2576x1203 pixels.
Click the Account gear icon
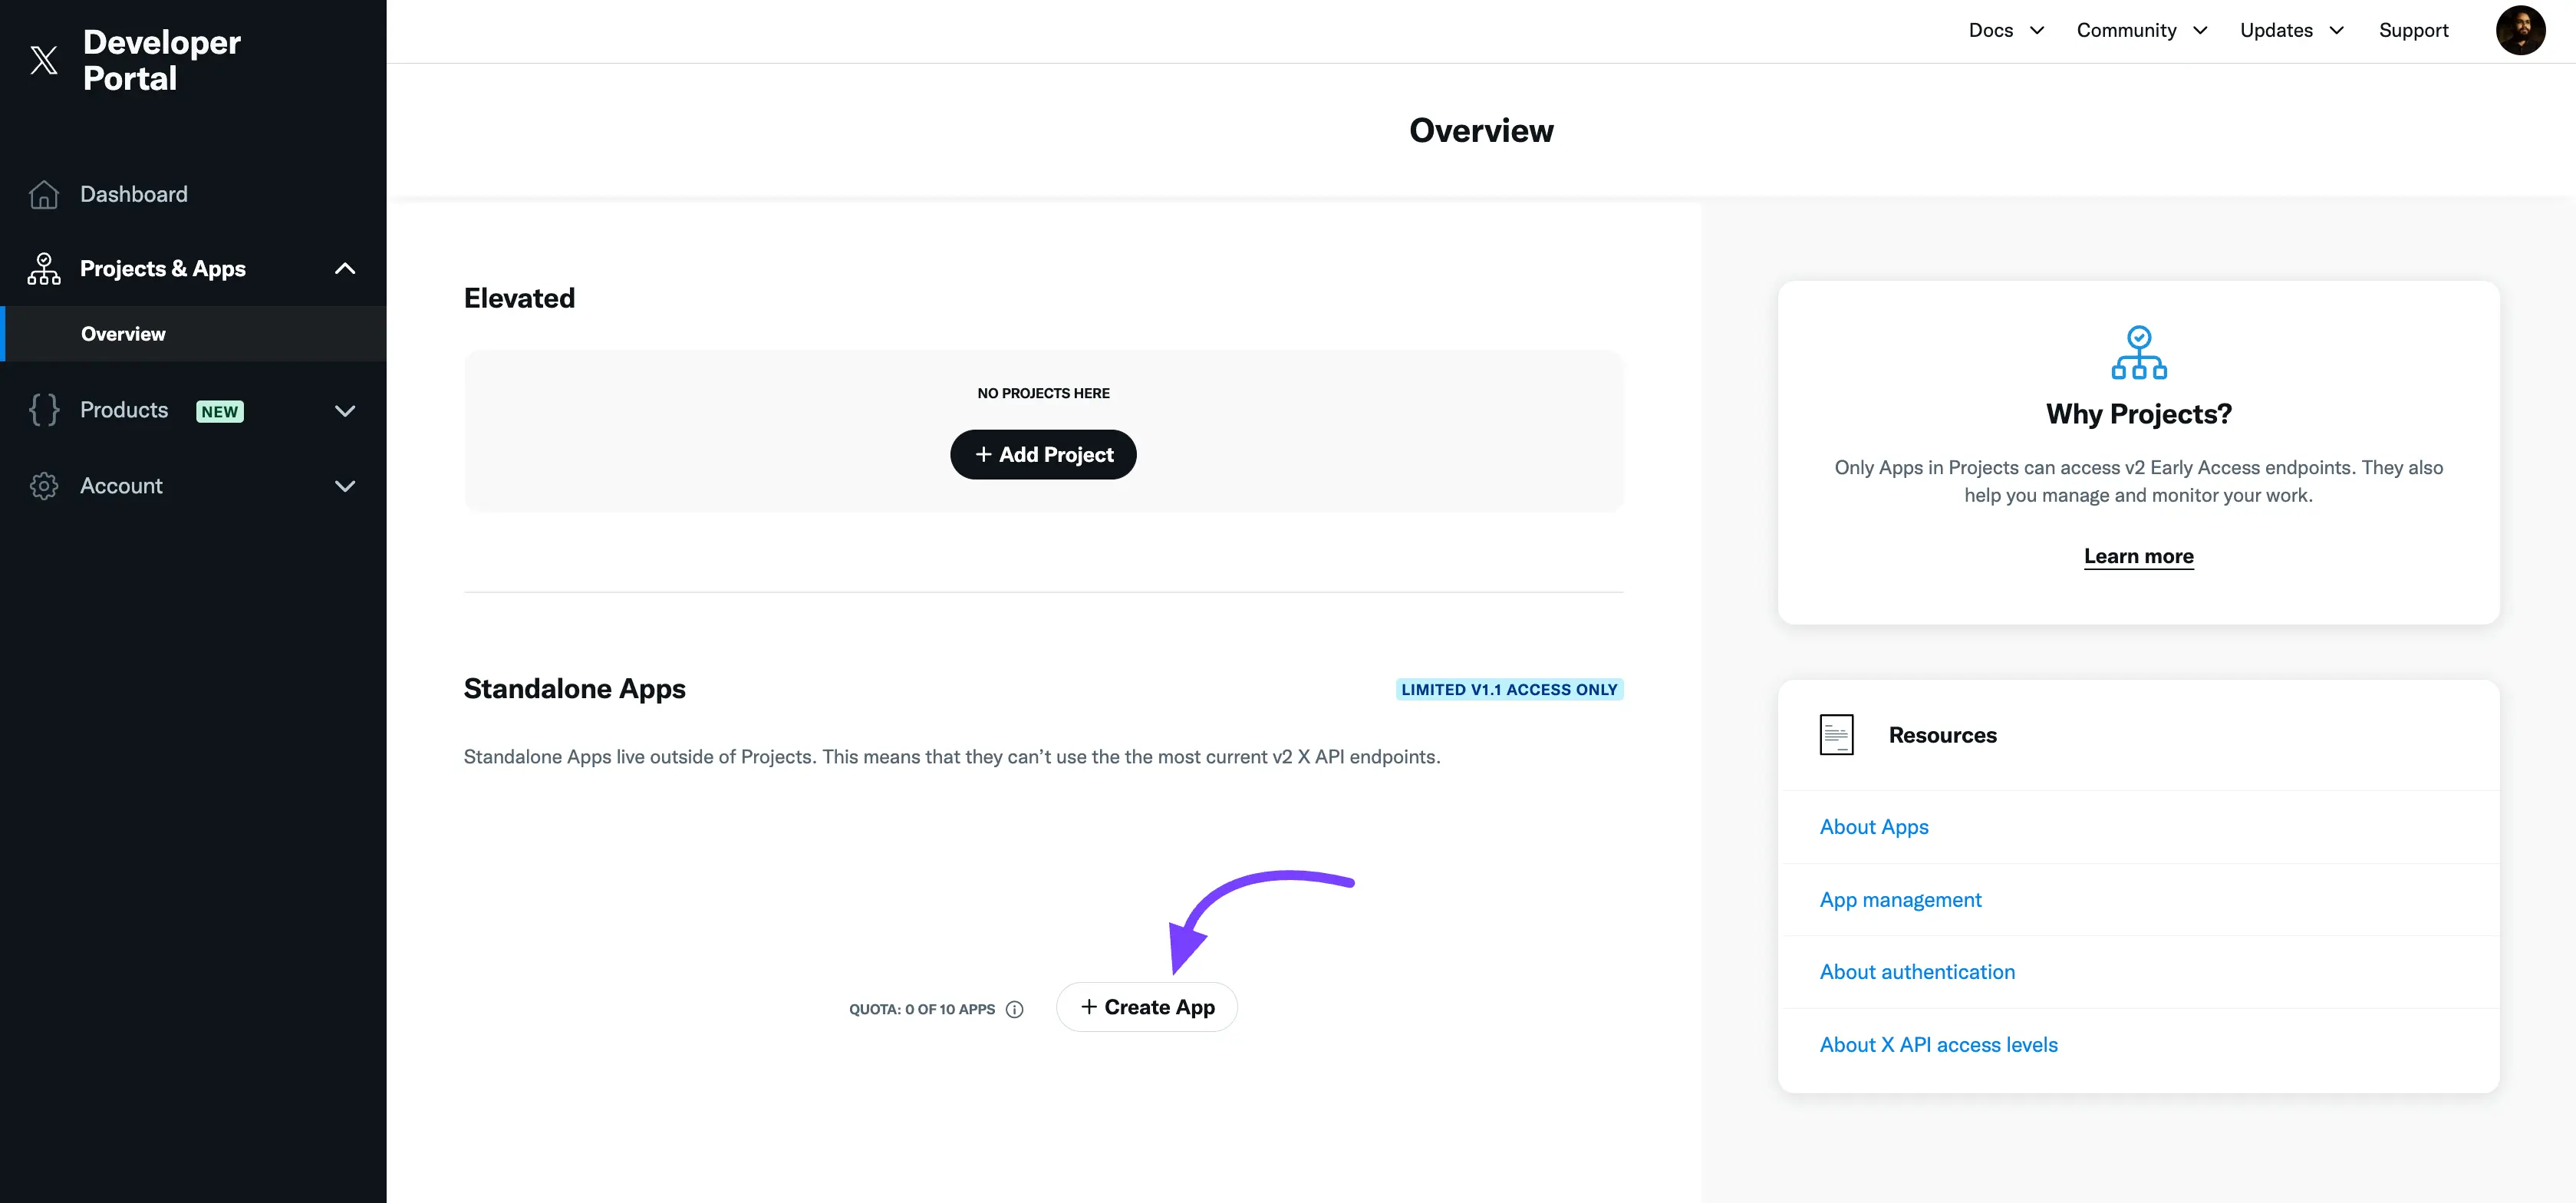(x=44, y=486)
